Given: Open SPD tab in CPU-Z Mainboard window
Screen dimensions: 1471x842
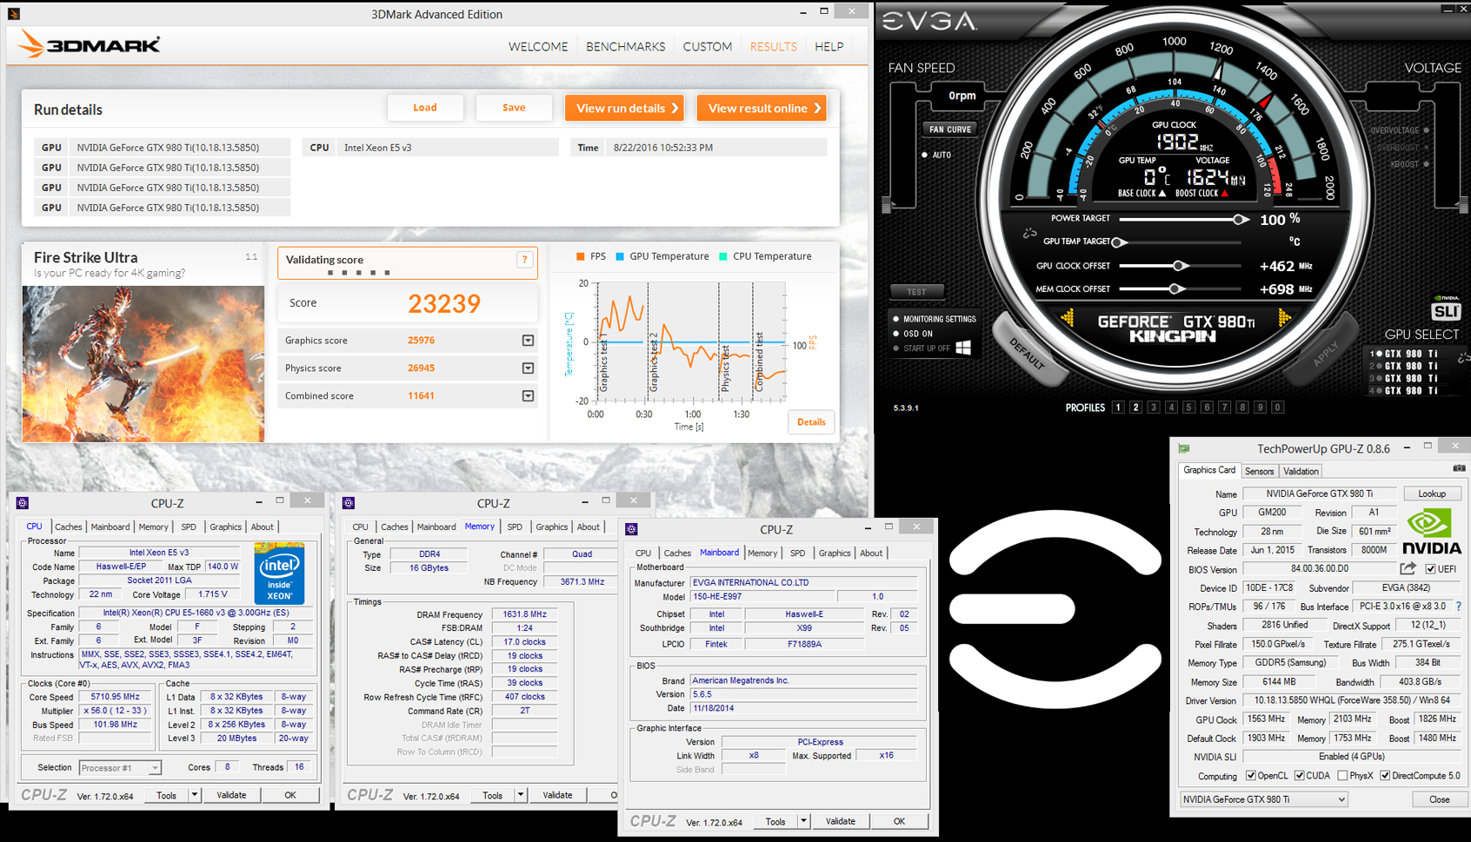Looking at the screenshot, I should 797,553.
